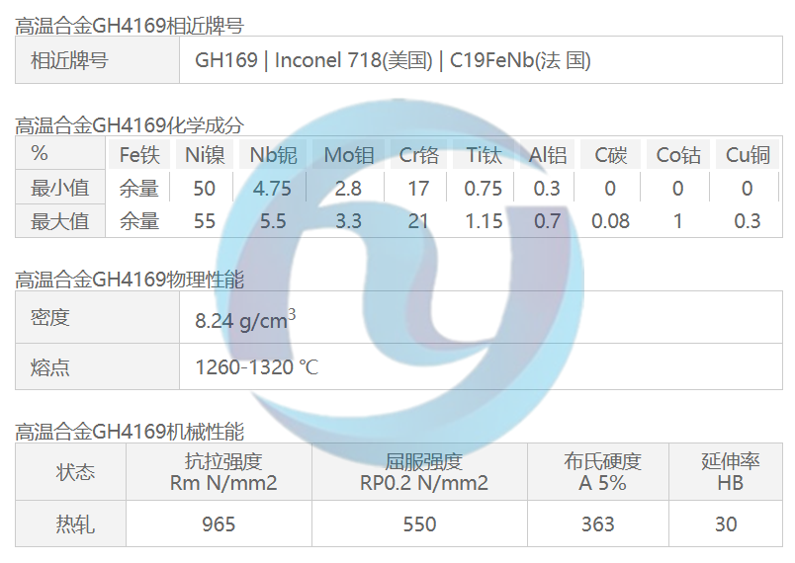
Task: Click the Cr maximum value 21
Action: pyautogui.click(x=418, y=221)
